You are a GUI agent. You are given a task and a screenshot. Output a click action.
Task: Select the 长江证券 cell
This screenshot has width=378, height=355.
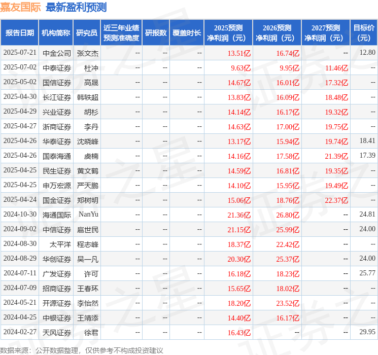(57, 97)
